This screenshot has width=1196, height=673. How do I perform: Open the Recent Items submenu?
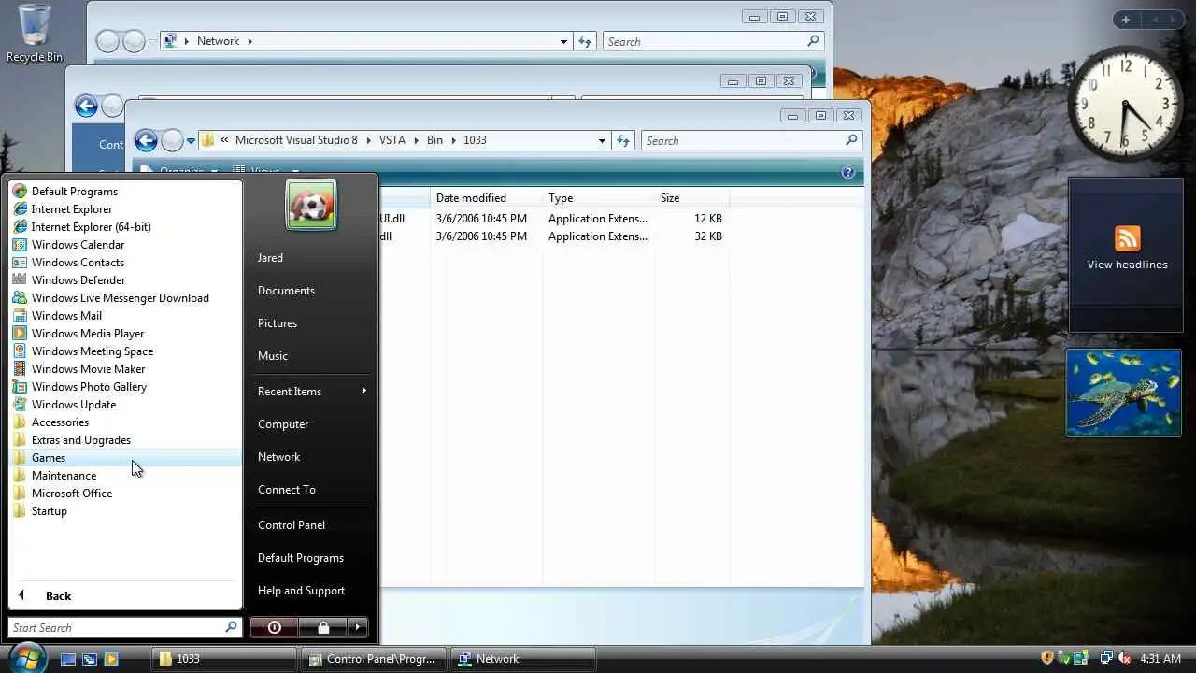[x=311, y=392]
